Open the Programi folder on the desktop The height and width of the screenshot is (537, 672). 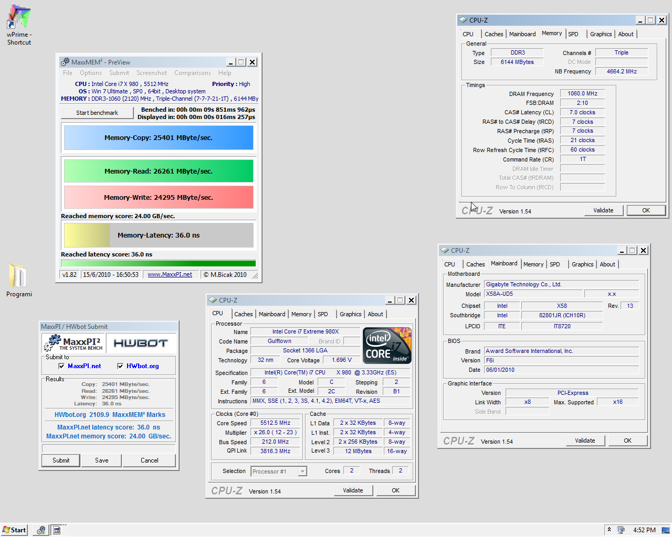coord(19,280)
